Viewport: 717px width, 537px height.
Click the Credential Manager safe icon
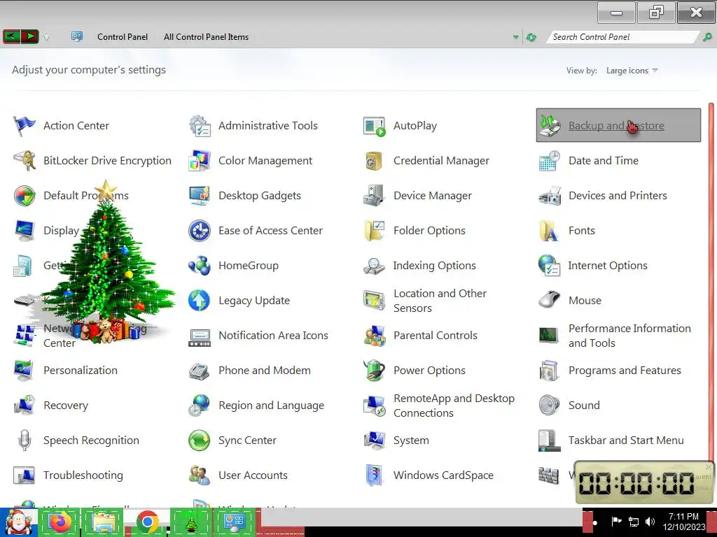tap(375, 161)
